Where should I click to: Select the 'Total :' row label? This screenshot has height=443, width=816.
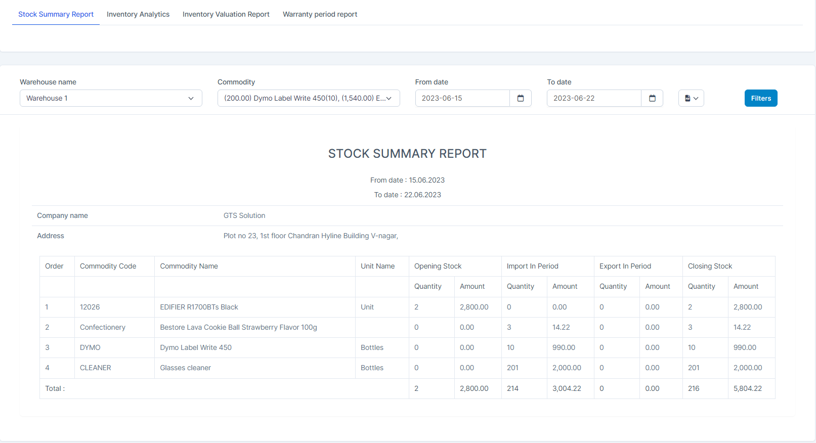tap(55, 388)
